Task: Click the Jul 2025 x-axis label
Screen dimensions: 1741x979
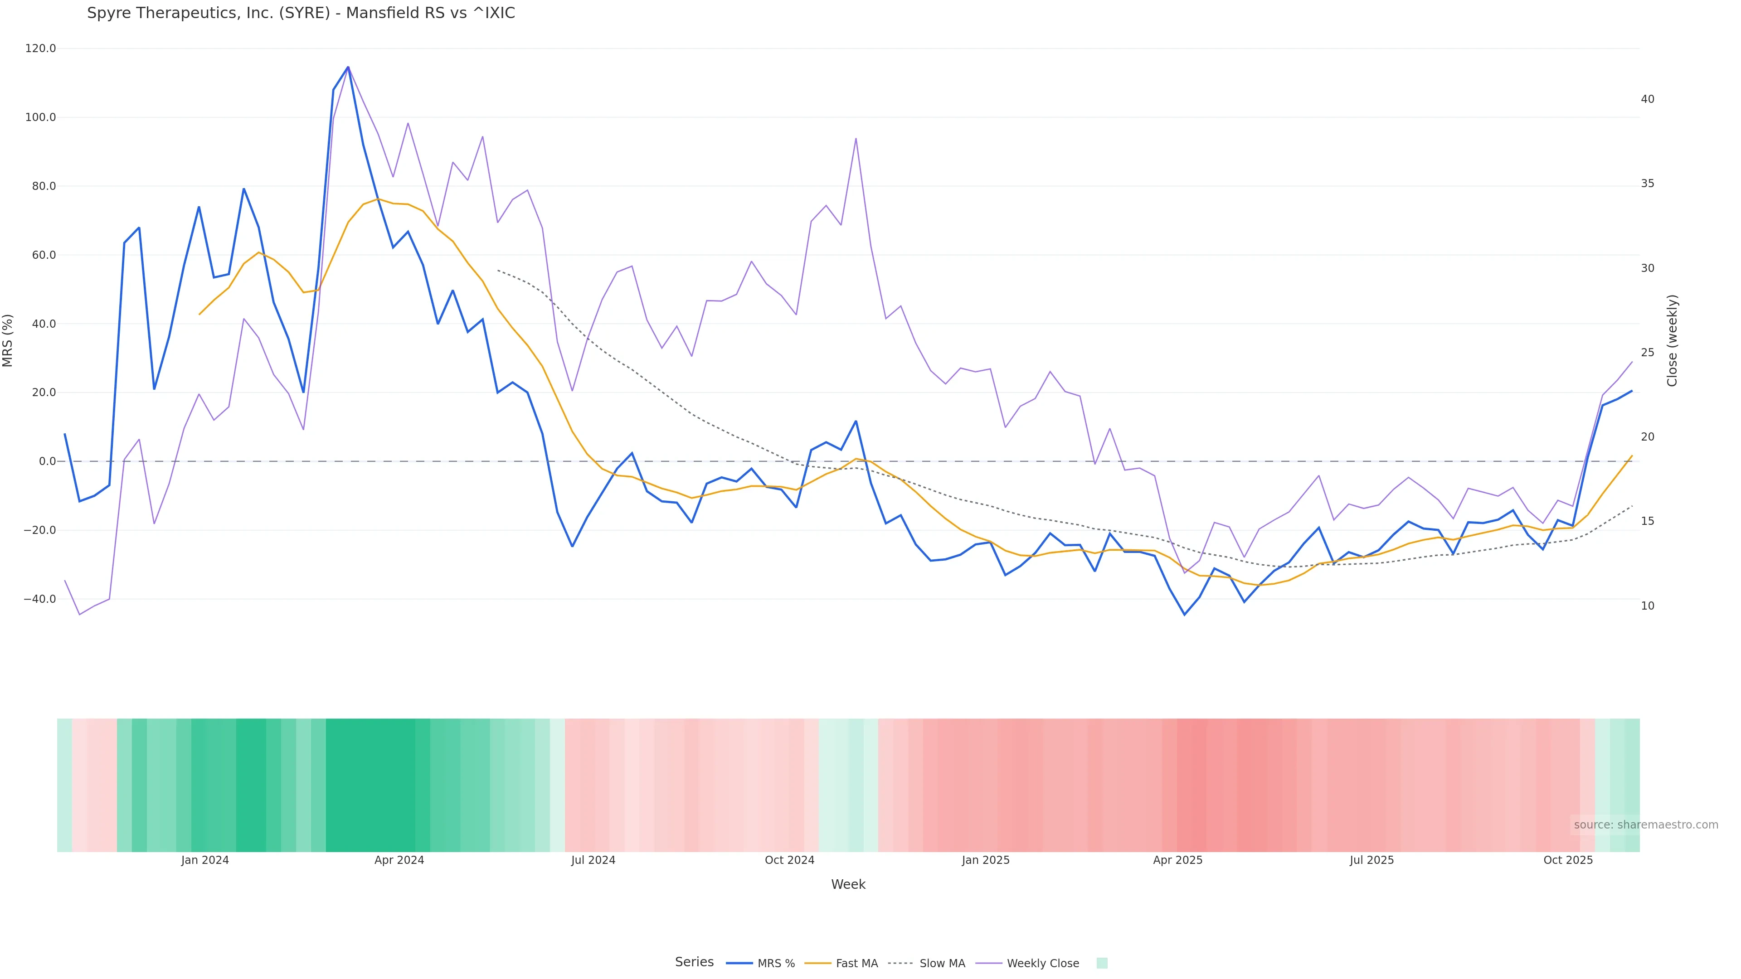Action: point(1371,860)
